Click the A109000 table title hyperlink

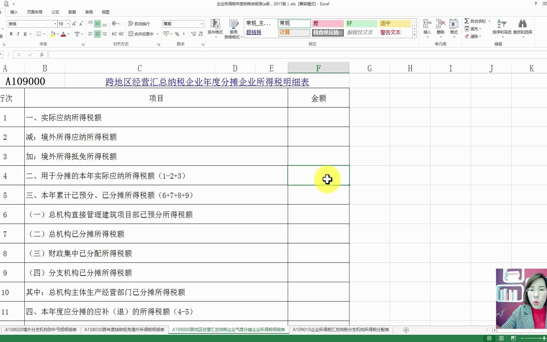[207, 82]
